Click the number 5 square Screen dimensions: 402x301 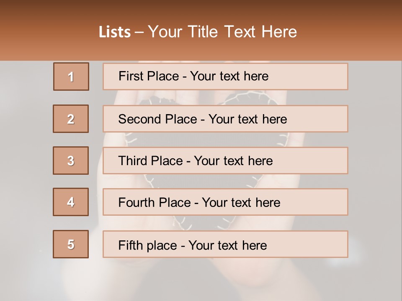pos(71,244)
